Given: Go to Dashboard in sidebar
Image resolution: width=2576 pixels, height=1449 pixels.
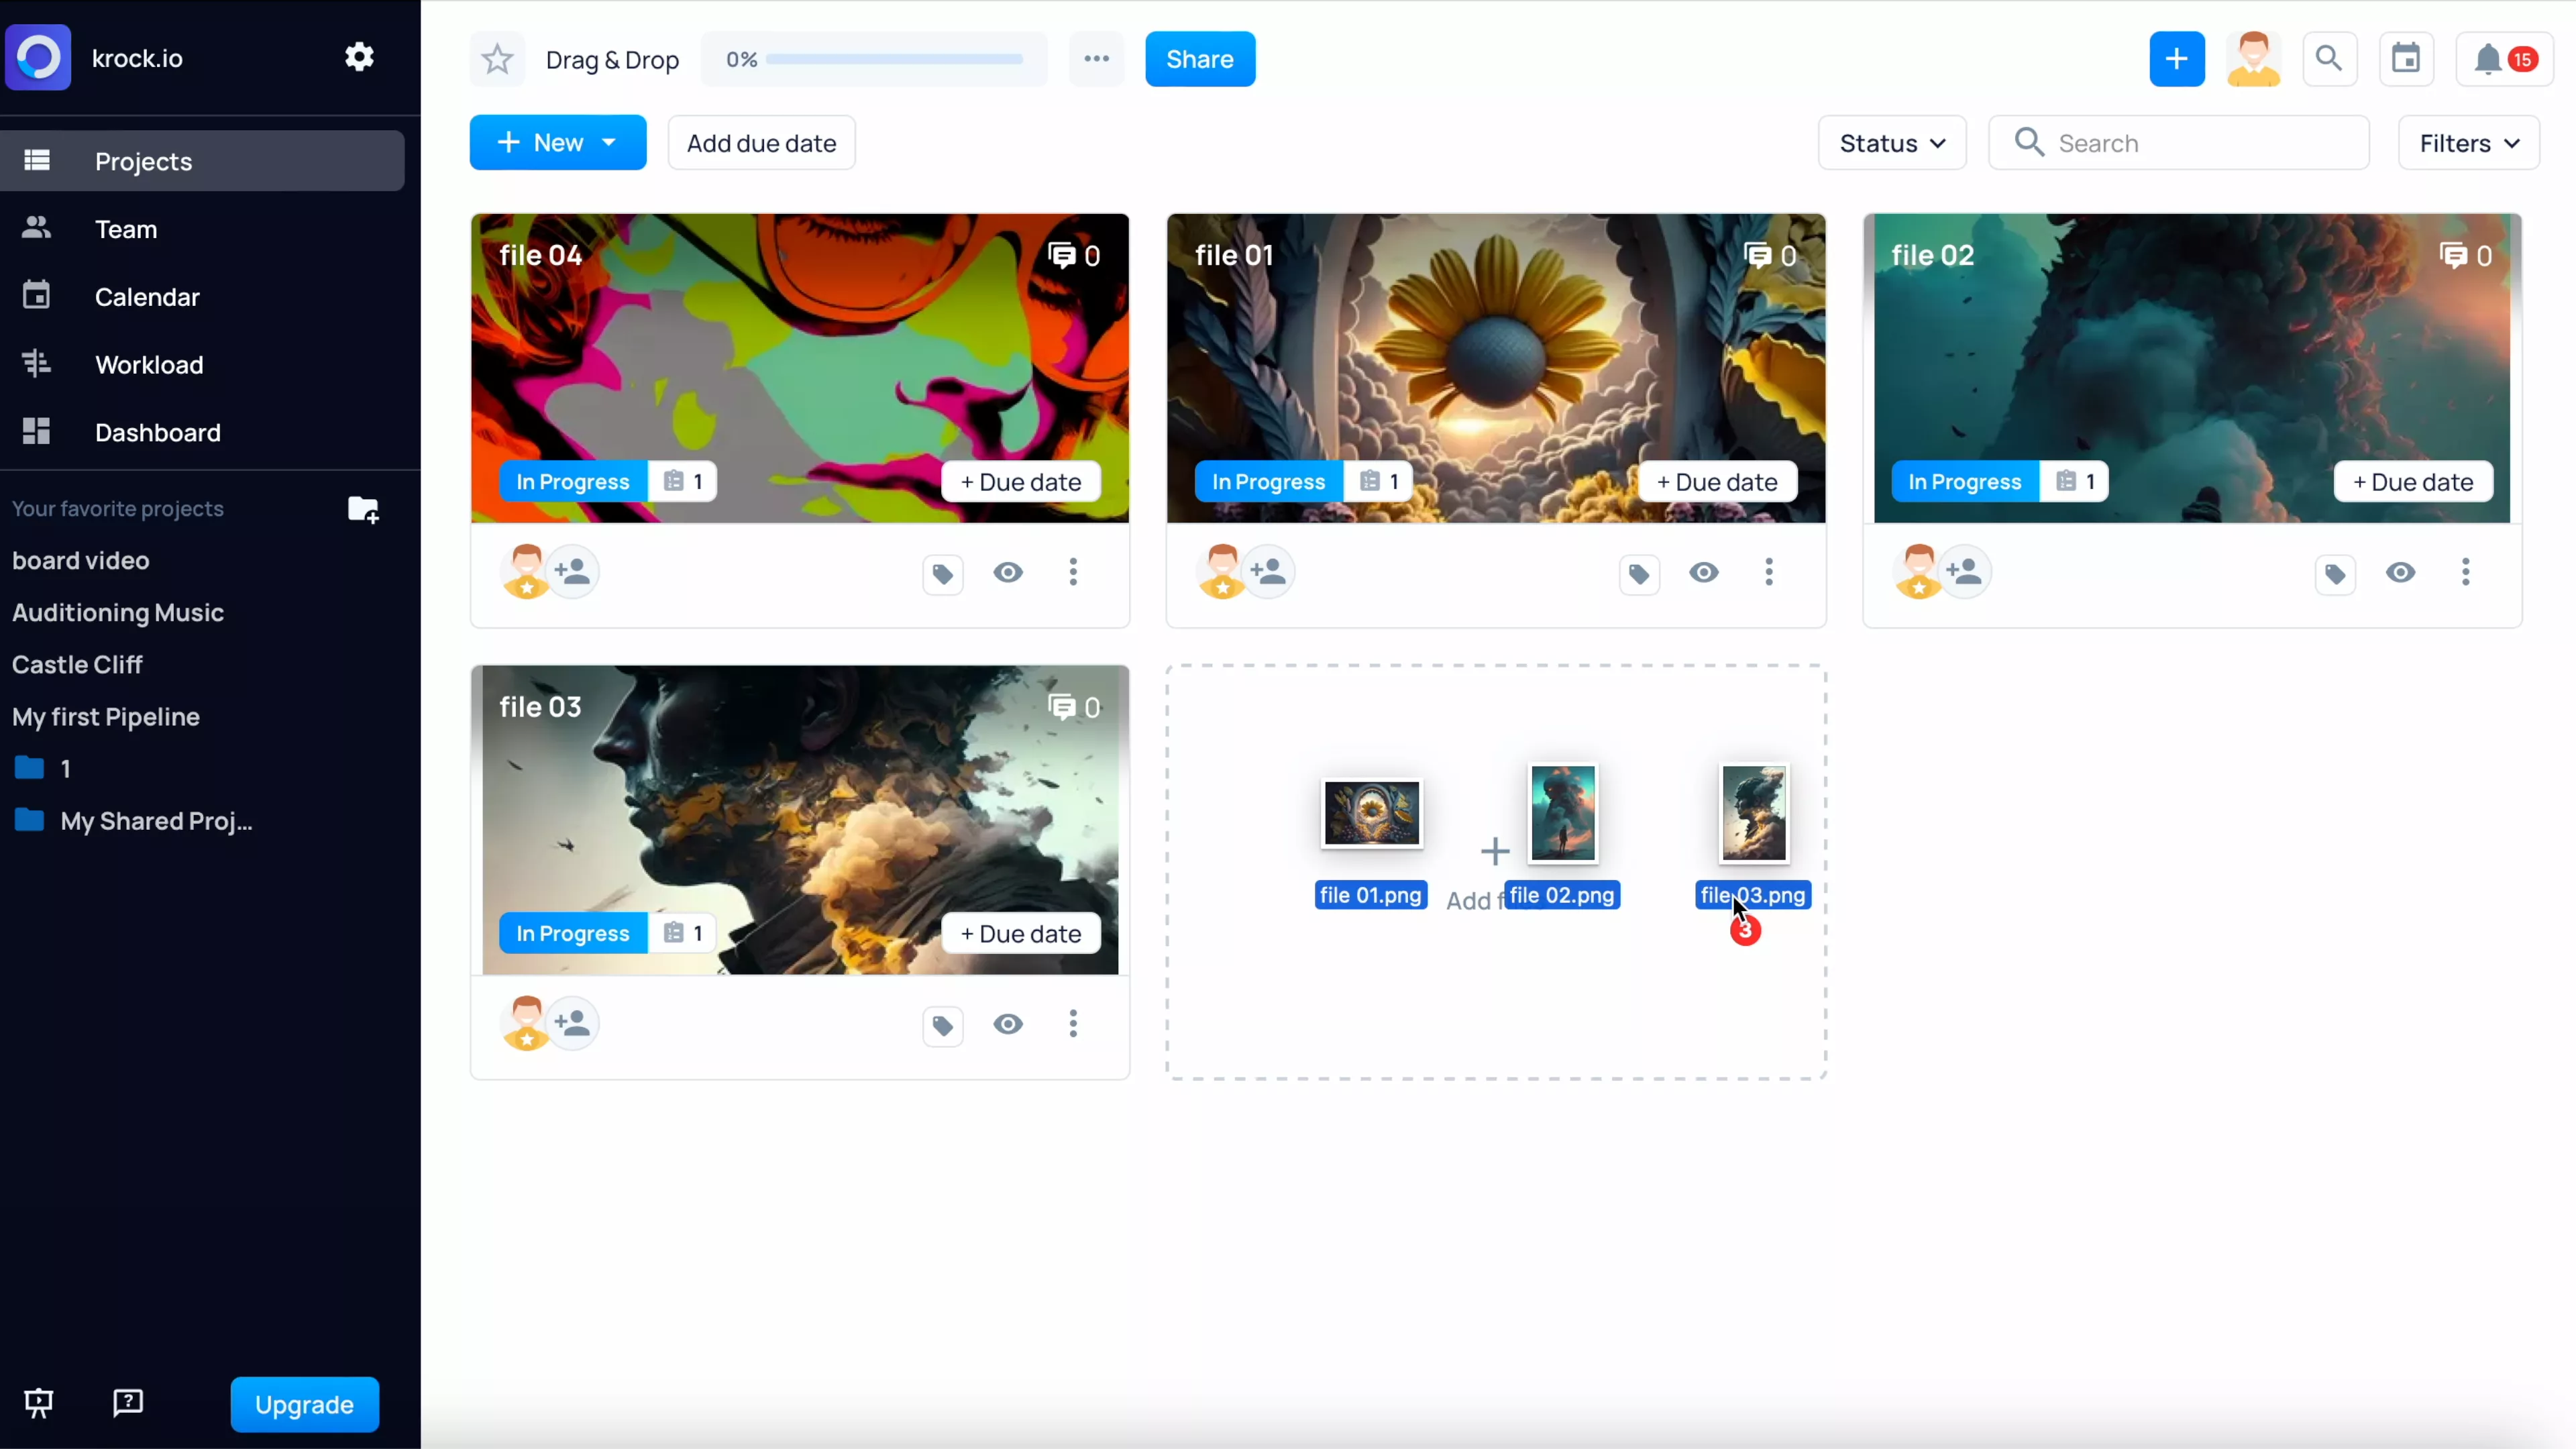Looking at the screenshot, I should pos(157,433).
